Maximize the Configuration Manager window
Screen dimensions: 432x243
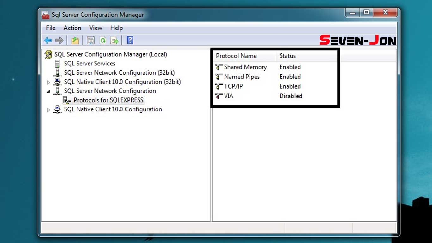pos(366,13)
